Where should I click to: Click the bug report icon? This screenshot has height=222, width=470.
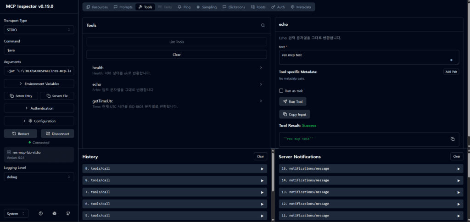pos(54,214)
